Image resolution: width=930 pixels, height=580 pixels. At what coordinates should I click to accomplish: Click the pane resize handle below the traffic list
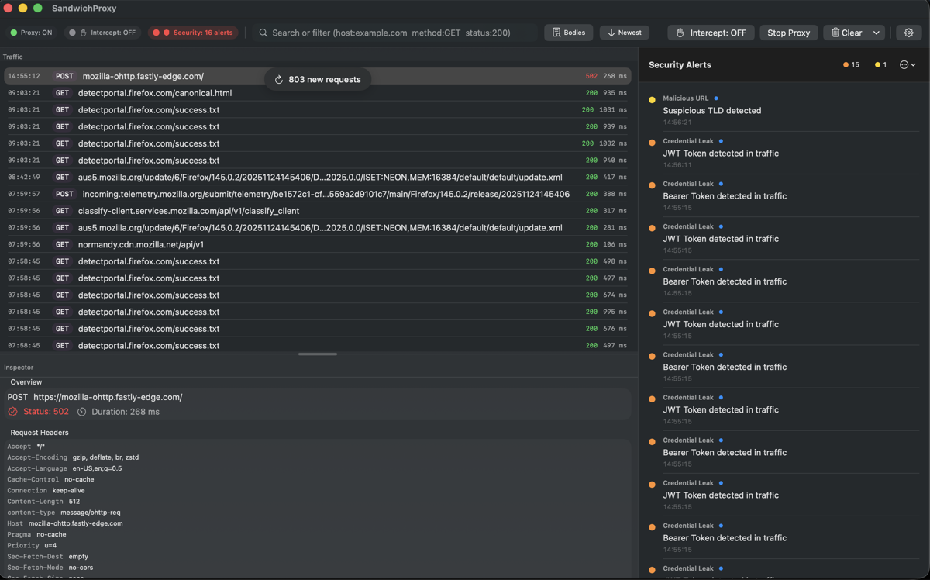318,354
